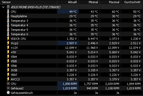
Task: Select the Vccp2 voltage row
Action: click(x=74, y=43)
